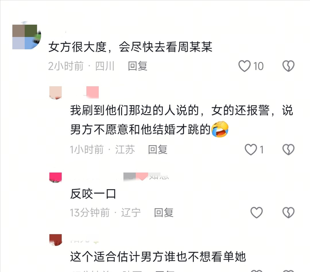The width and height of the screenshot is (310, 272).
Task: Select reply text about 女的还报警
Action: (181, 120)
